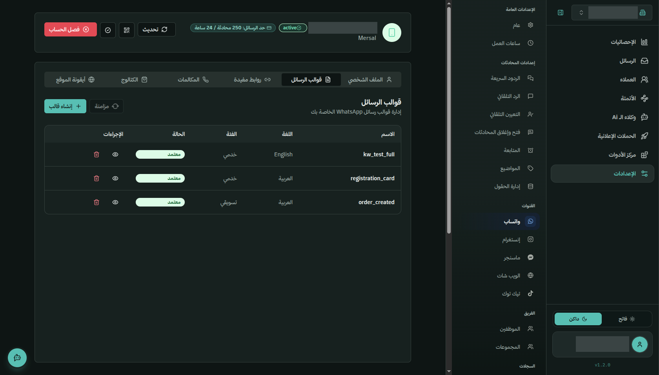
Task: Open الإحصائيات statistics page
Action: (x=603, y=42)
